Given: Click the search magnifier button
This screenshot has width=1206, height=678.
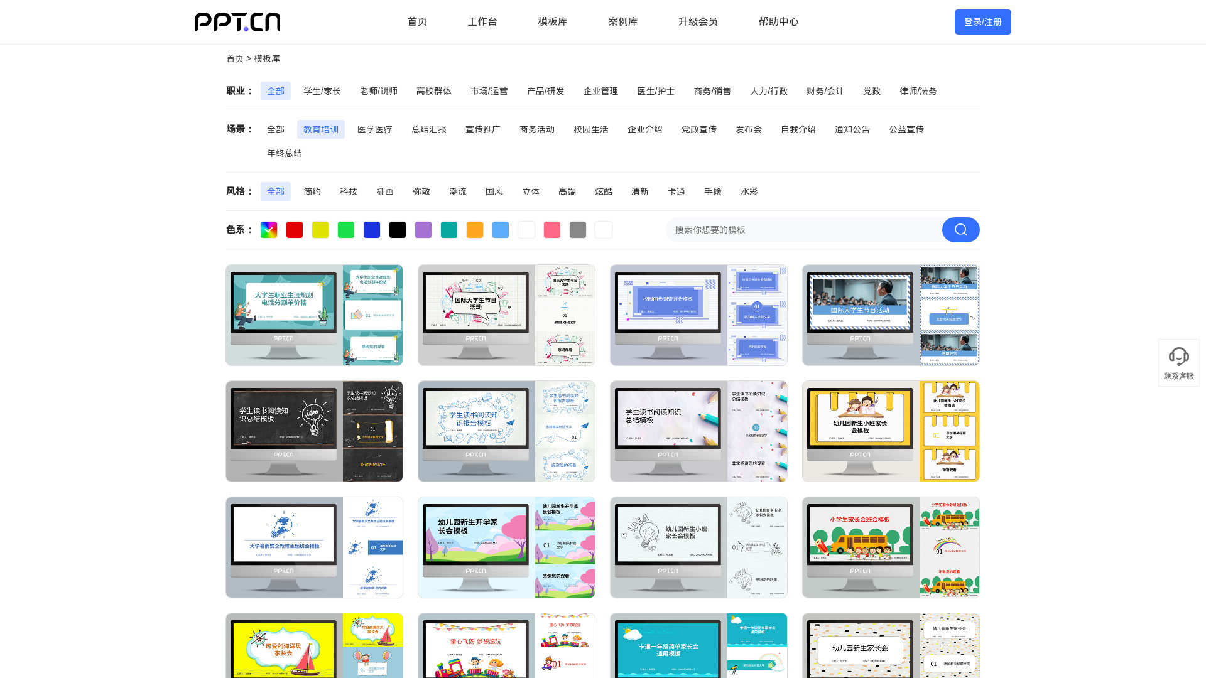Looking at the screenshot, I should point(960,230).
